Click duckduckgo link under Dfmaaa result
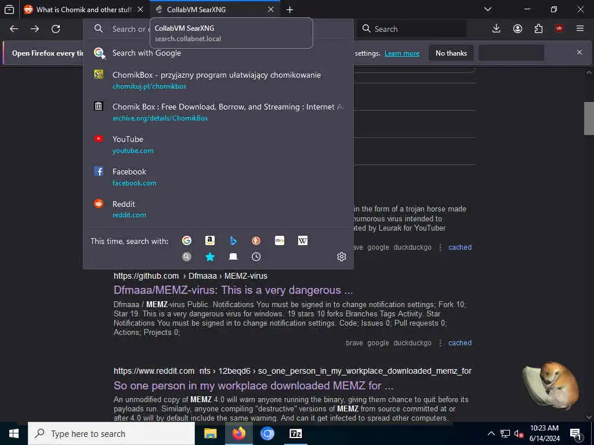The height and width of the screenshot is (445, 594). [412, 343]
